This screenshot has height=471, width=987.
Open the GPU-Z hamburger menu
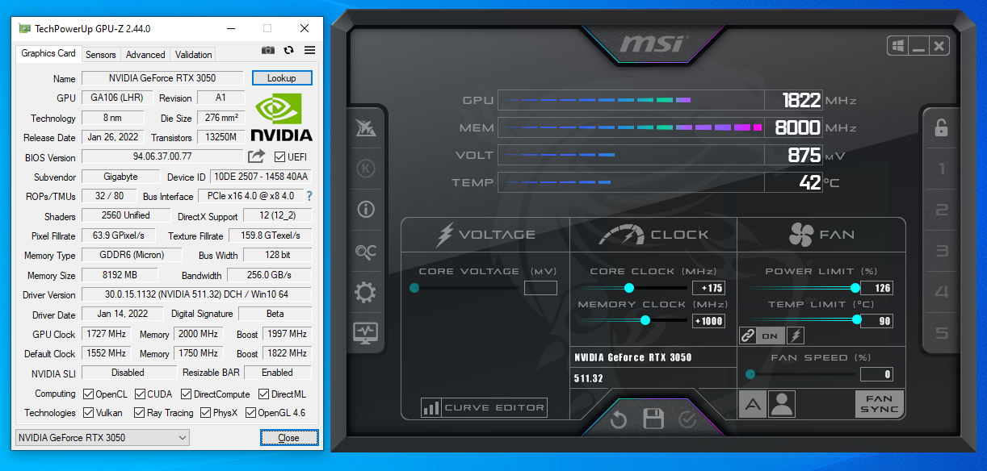click(309, 50)
